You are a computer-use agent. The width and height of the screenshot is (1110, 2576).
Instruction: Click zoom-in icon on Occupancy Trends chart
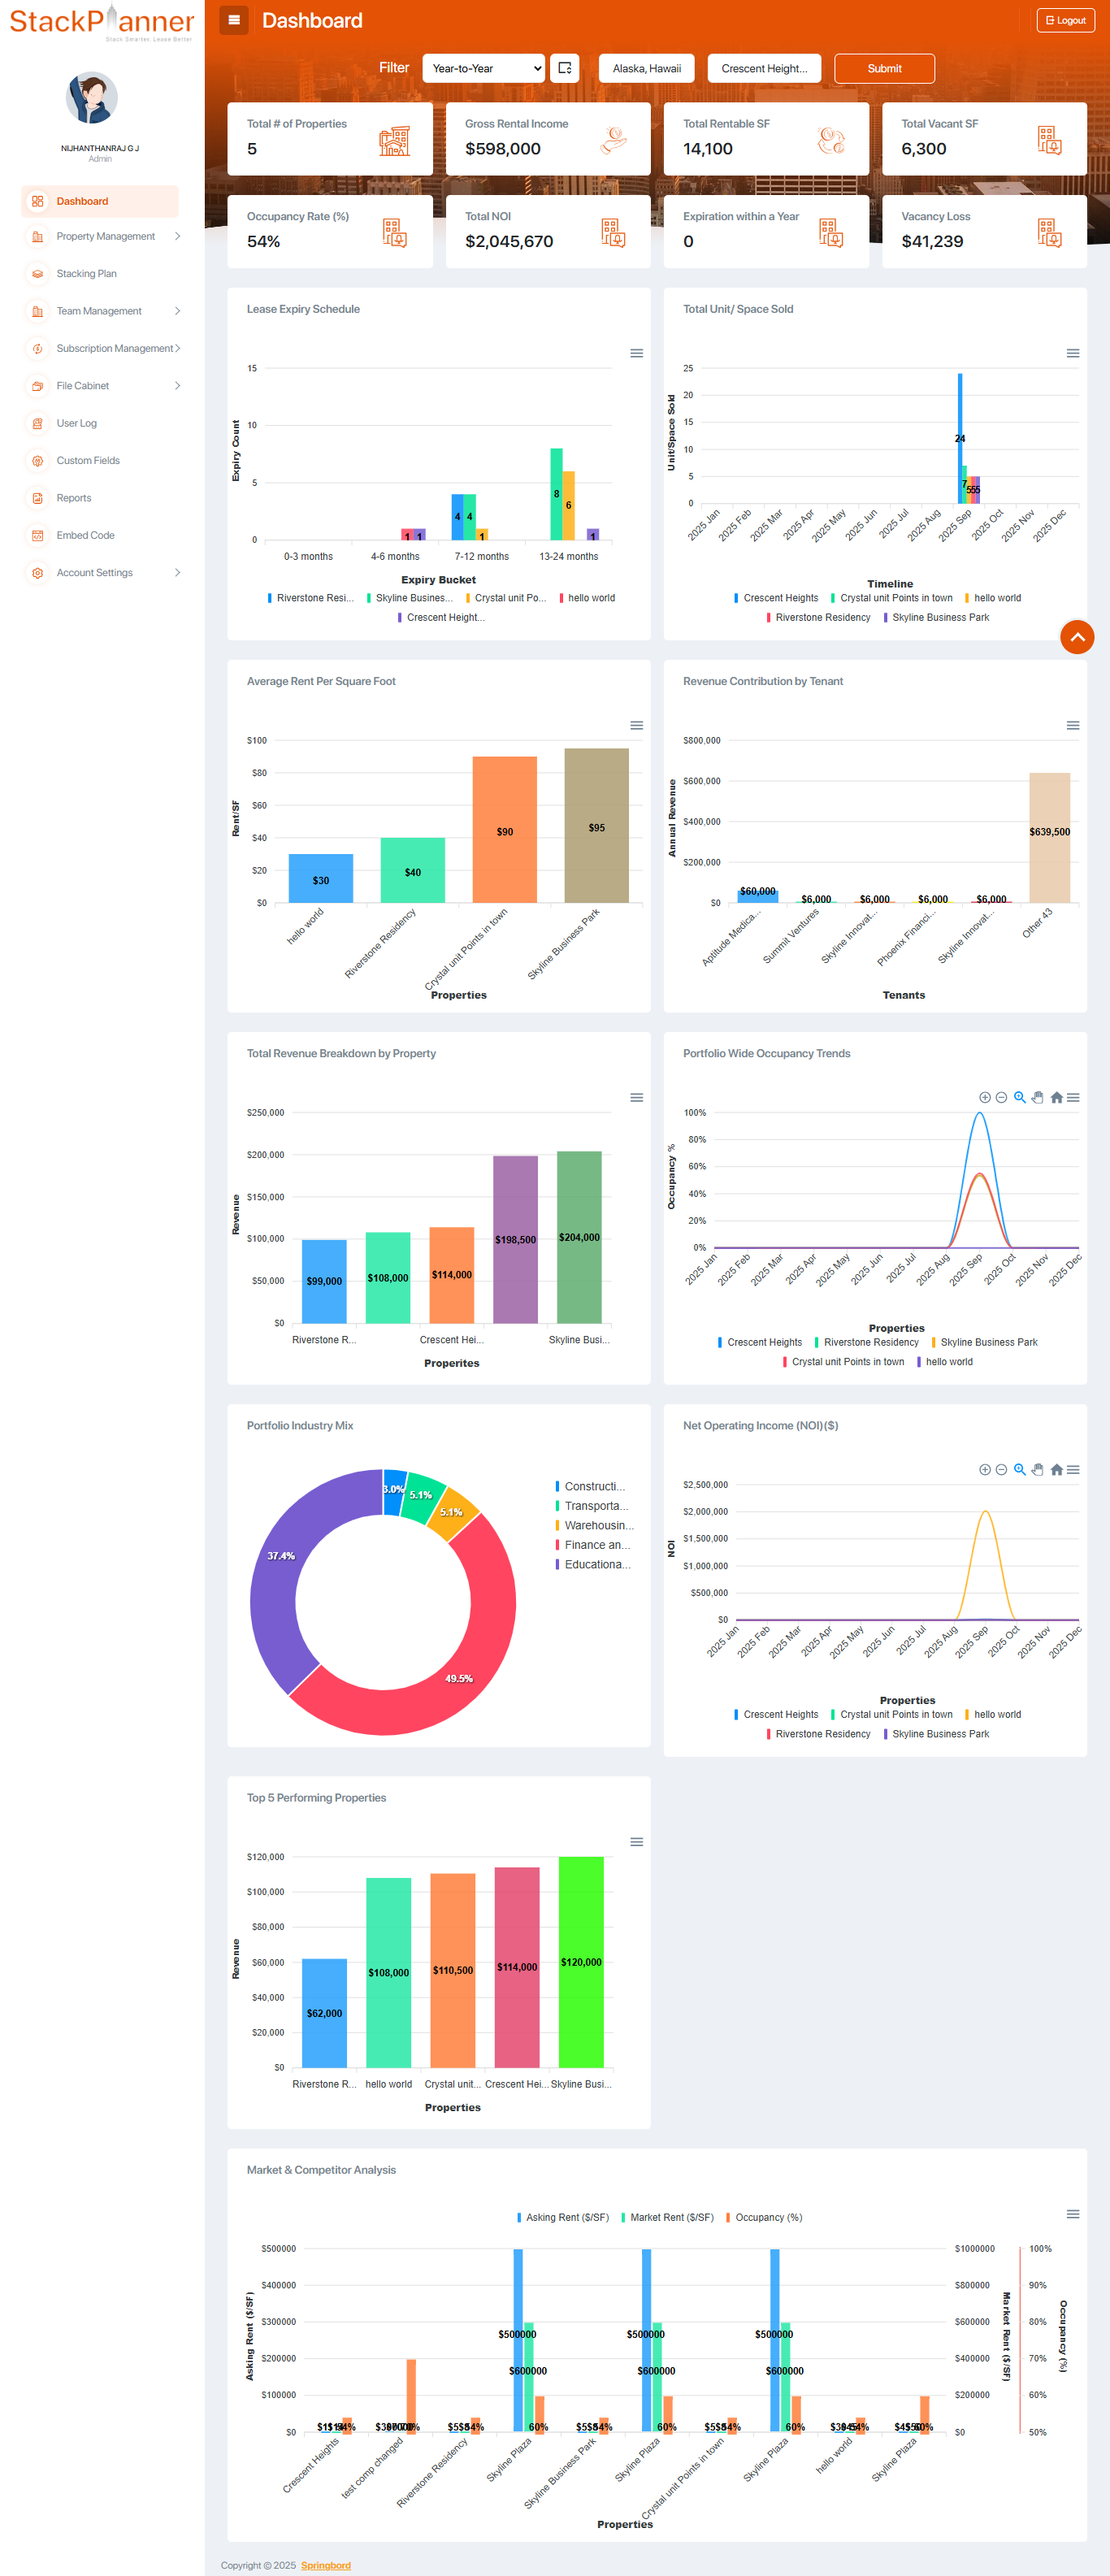point(984,1098)
